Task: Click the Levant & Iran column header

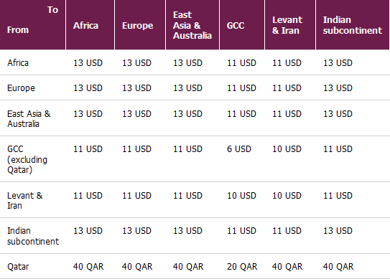Action: pyautogui.click(x=287, y=25)
